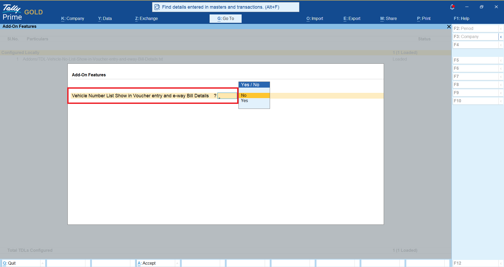The image size is (504, 267).
Task: Minimize the TallyPrime window
Action: coord(467,7)
